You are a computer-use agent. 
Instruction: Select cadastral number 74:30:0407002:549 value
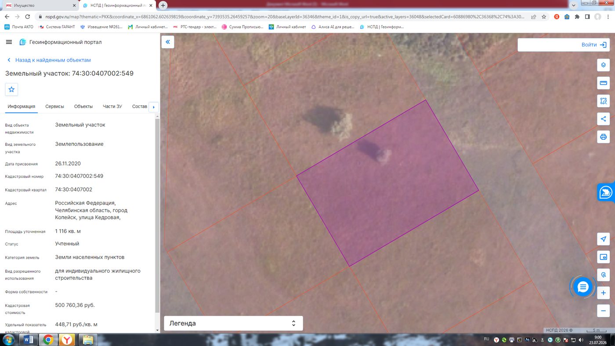(x=79, y=176)
